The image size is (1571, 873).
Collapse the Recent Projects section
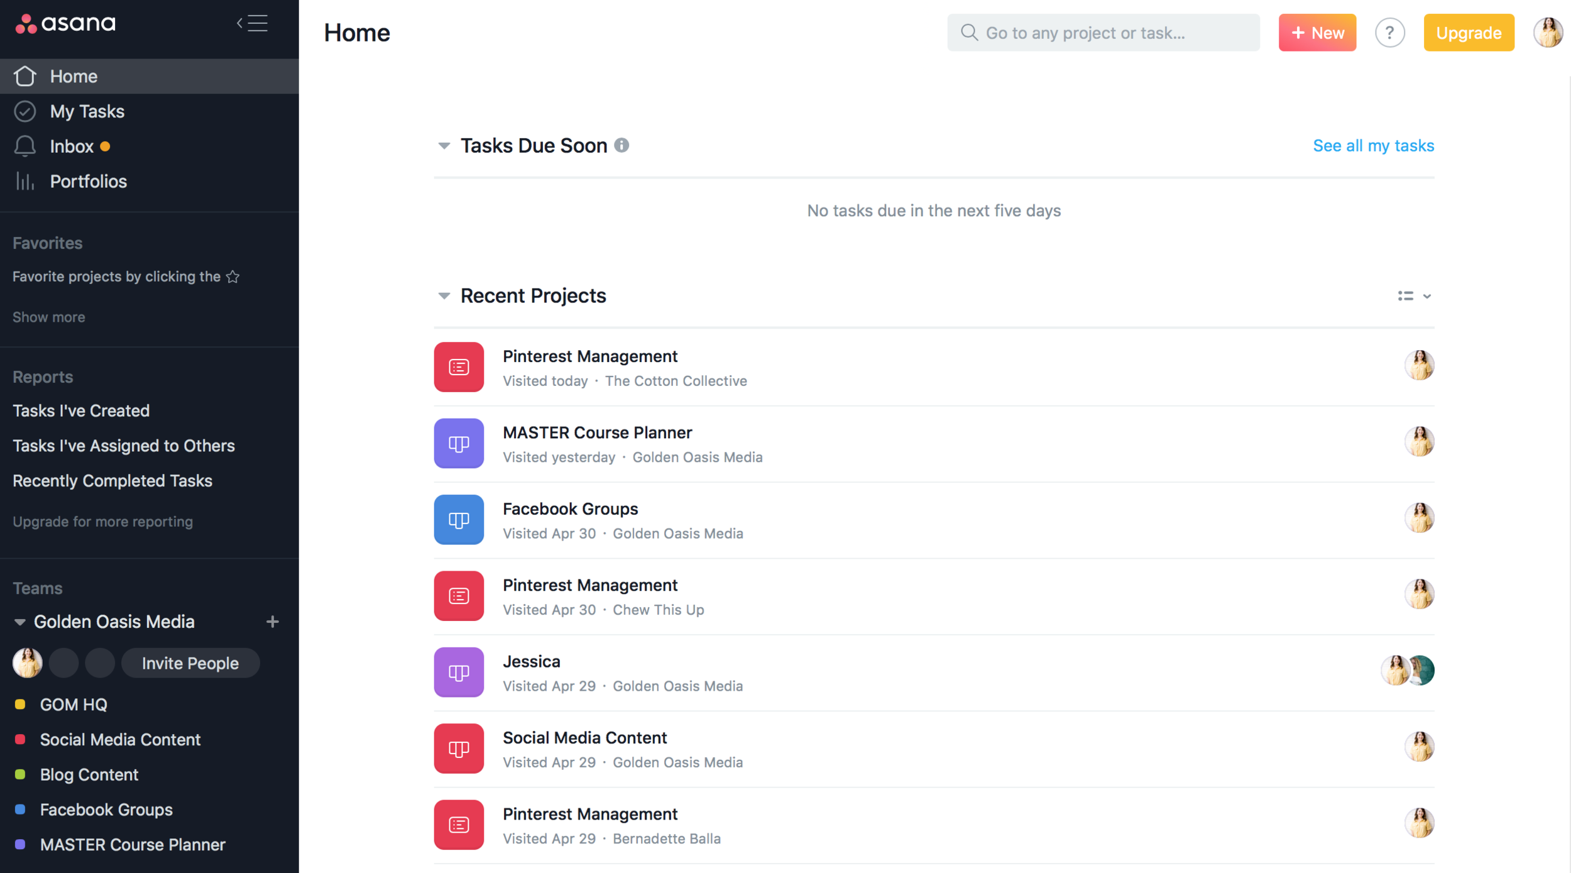(x=444, y=296)
